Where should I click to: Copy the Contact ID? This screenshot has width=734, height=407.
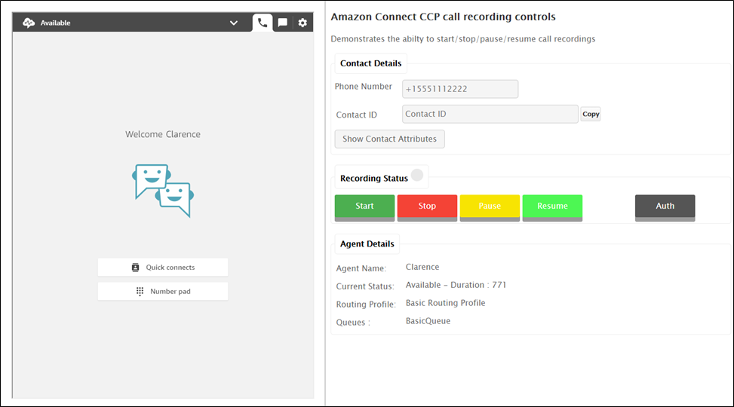click(591, 114)
